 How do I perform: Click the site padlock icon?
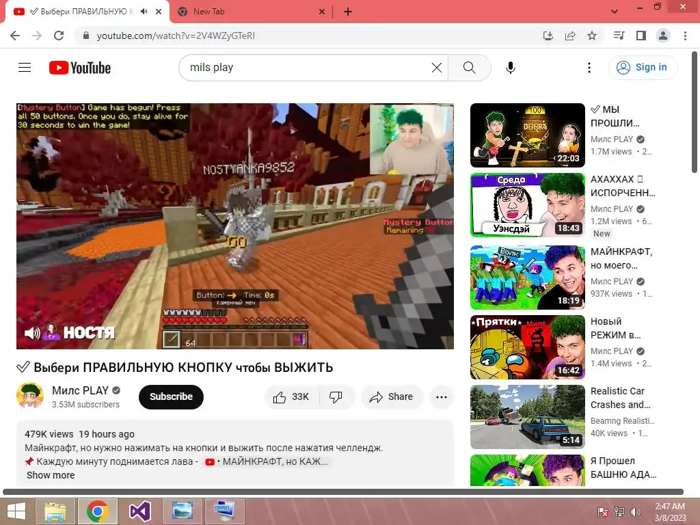tap(86, 36)
